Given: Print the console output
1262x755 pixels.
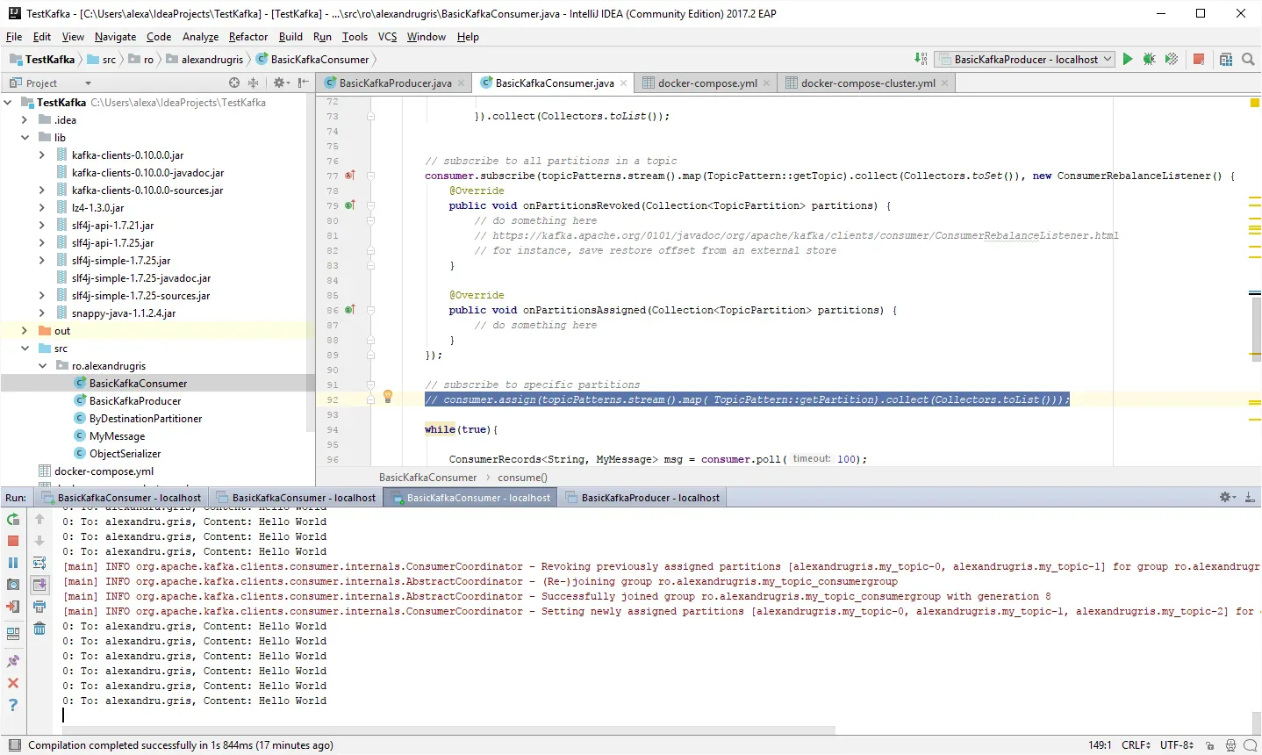Looking at the screenshot, I should (39, 607).
